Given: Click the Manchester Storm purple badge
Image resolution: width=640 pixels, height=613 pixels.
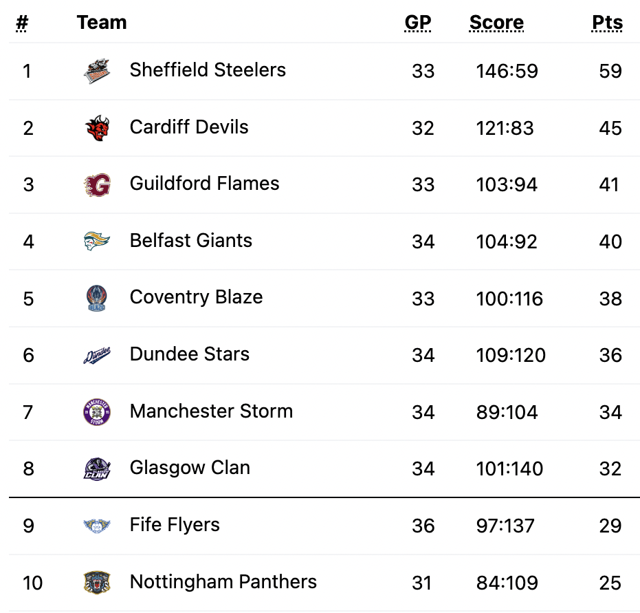Looking at the screenshot, I should tap(97, 412).
